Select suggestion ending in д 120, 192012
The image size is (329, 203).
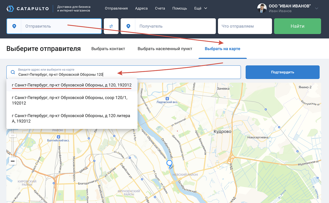click(x=72, y=85)
